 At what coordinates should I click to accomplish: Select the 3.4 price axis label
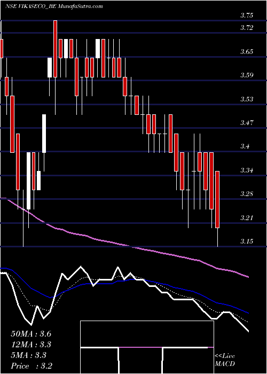[245, 146]
